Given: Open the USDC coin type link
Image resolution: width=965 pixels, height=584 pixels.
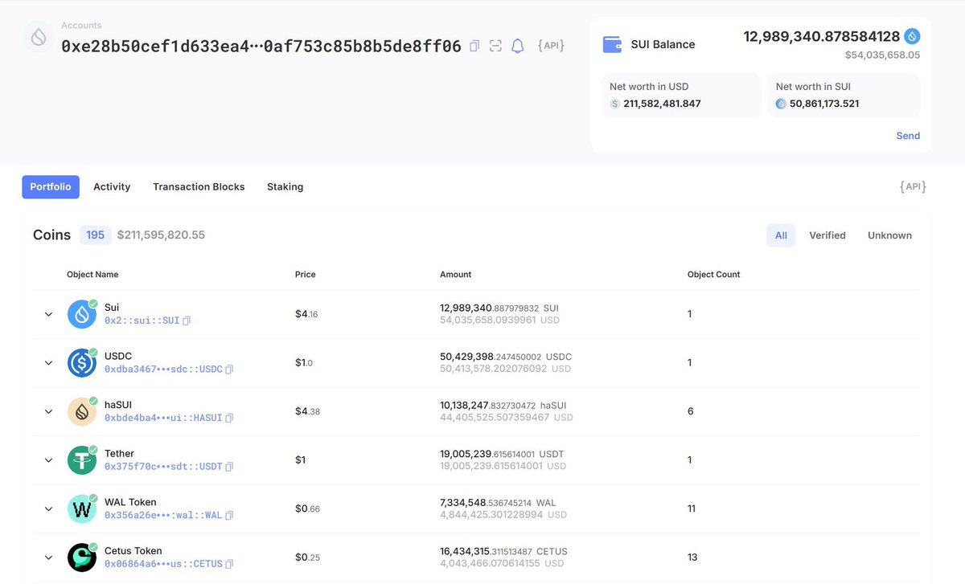Looking at the screenshot, I should click(163, 370).
